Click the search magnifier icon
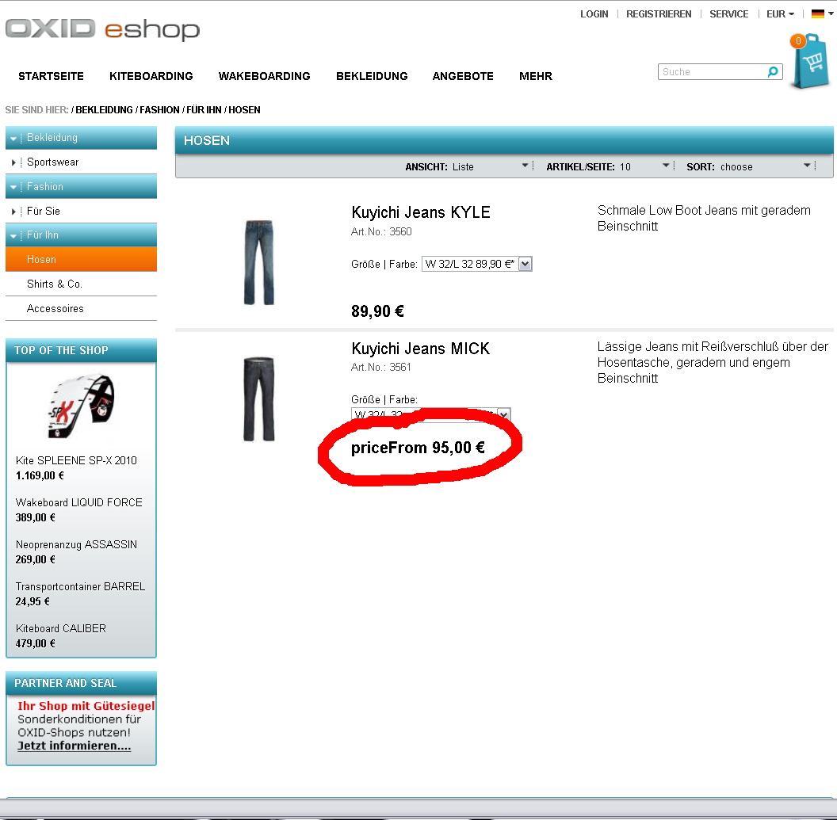The image size is (837, 820). 773,72
